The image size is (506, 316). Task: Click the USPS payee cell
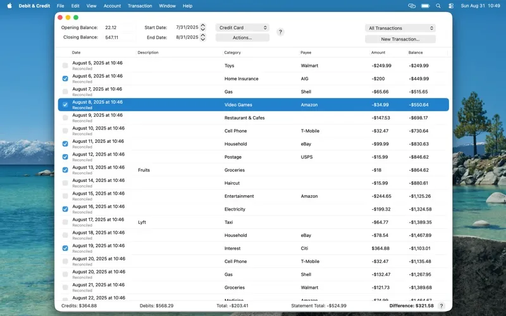(307, 157)
